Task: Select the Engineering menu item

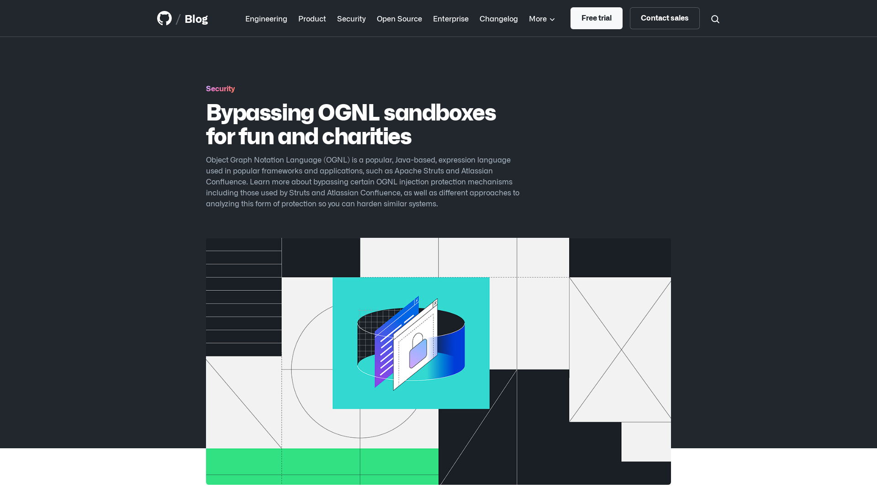Action: 266,19
